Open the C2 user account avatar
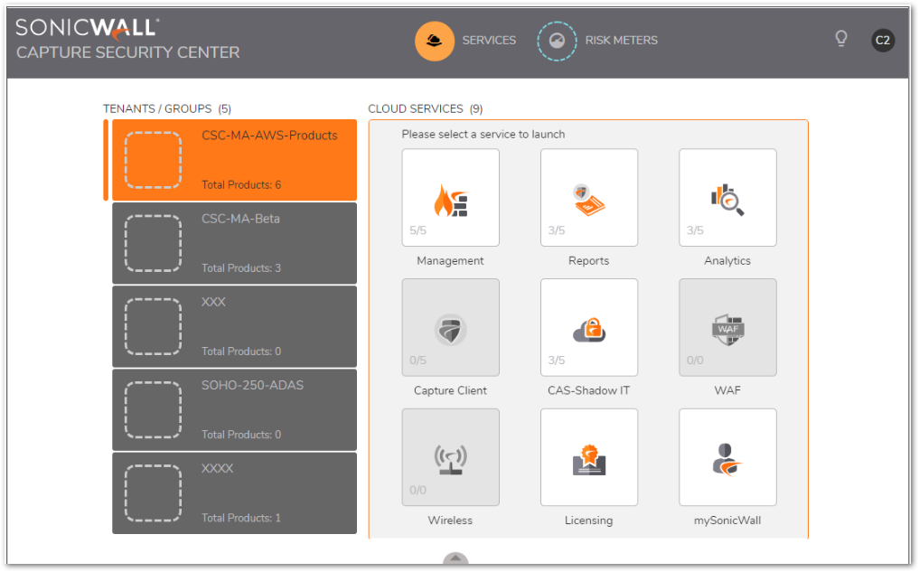The height and width of the screenshot is (572, 919). tap(882, 40)
